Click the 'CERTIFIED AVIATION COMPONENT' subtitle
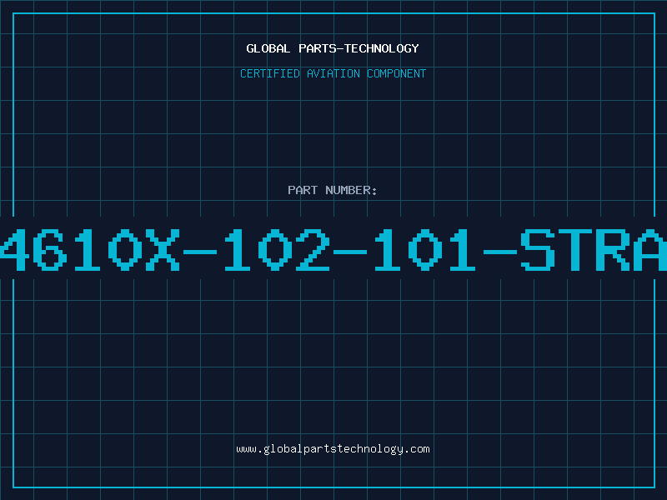This screenshot has height=500, width=667. coord(333,73)
